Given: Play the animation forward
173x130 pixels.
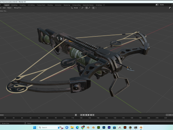Looking at the screenshot, I should tap(88, 115).
